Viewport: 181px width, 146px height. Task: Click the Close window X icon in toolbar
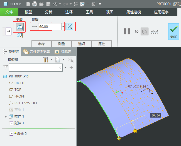point(93,4)
